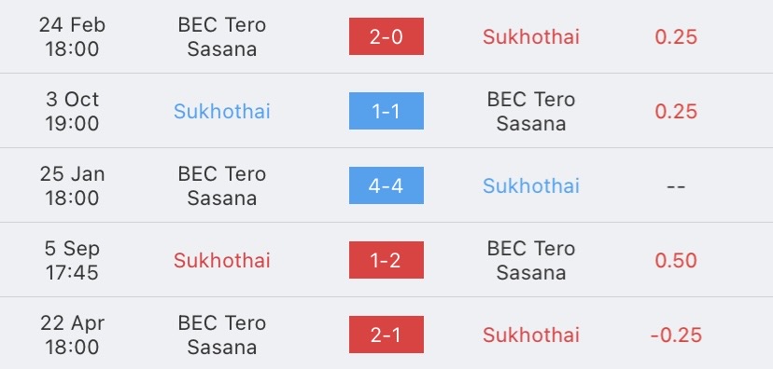Screen dimensions: 773x369
Task: Open BEC Tero Sasana in 22 Apr row
Action: pos(222,335)
